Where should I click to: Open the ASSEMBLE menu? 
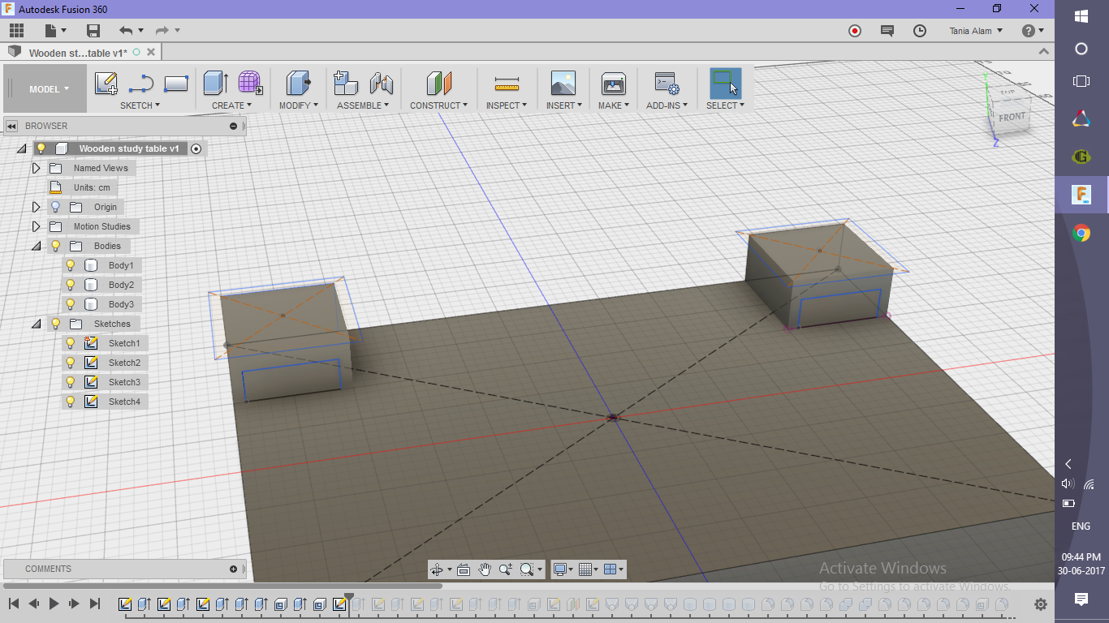pos(363,105)
